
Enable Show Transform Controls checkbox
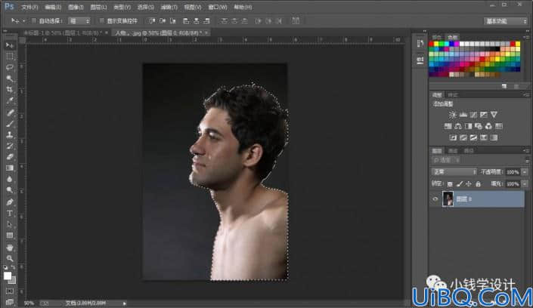[101, 21]
